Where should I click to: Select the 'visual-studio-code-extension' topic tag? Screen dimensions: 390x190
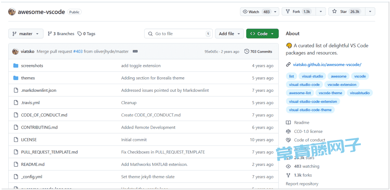tap(313, 102)
